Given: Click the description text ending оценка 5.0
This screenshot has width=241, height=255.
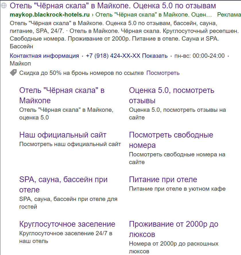Looking at the screenshot, I should [x=66, y=114].
